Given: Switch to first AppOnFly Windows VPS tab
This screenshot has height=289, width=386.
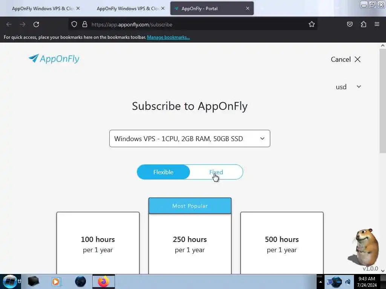Looking at the screenshot, I should [x=43, y=8].
